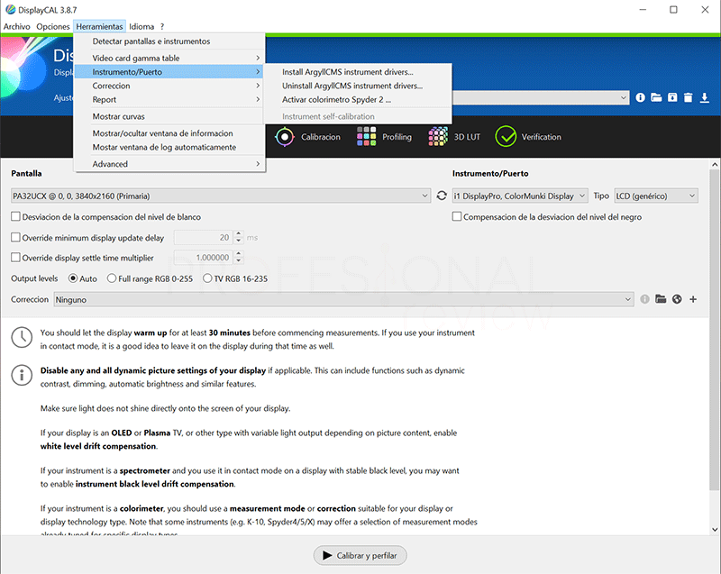Open the ? help menu
This screenshot has width=721, height=574.
pos(162,27)
